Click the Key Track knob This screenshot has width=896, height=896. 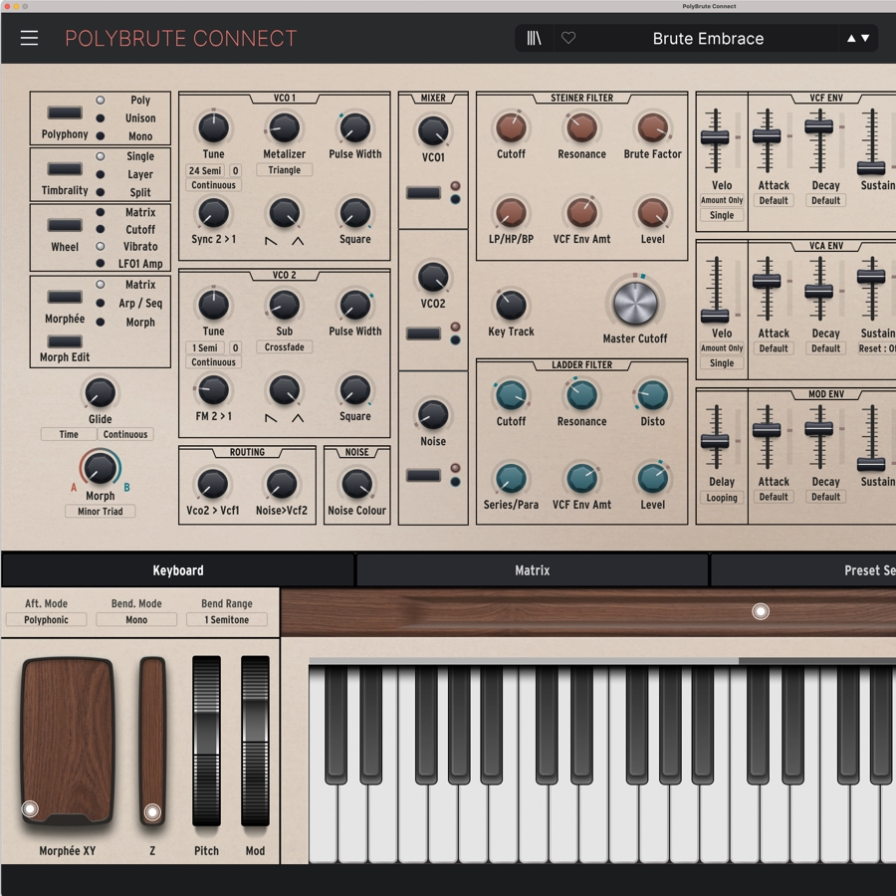[x=511, y=306]
